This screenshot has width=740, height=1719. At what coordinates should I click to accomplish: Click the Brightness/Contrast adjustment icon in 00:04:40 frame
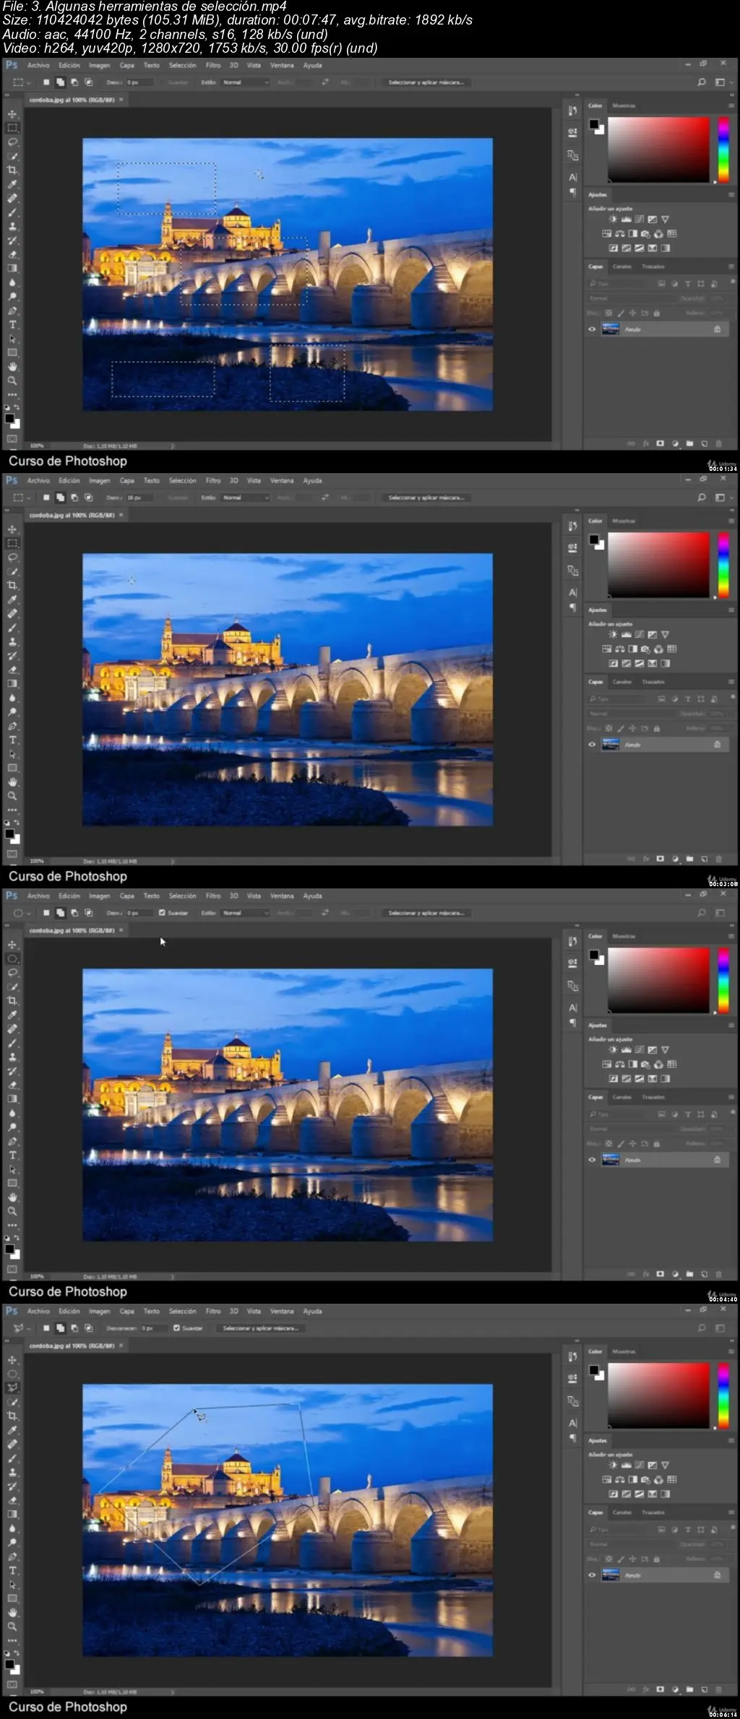pos(613,1049)
